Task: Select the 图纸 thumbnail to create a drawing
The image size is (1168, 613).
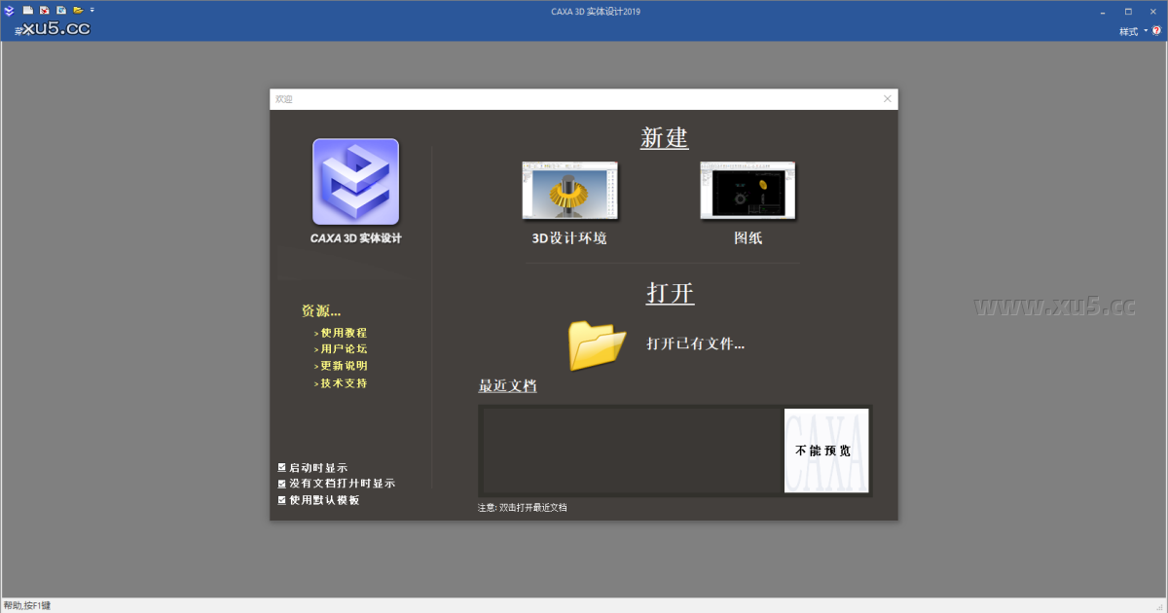Action: (x=747, y=191)
